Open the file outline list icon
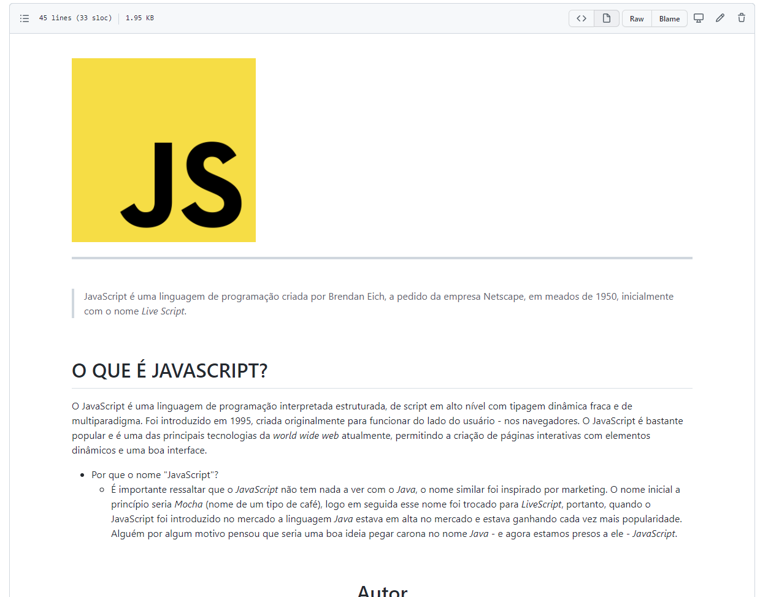Viewport: 760px width, 597px height. [x=25, y=18]
